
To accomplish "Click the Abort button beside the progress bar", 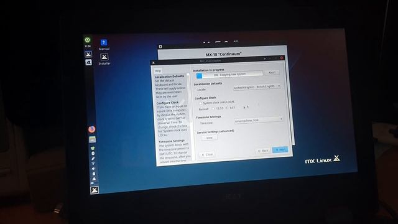I will (x=272, y=72).
